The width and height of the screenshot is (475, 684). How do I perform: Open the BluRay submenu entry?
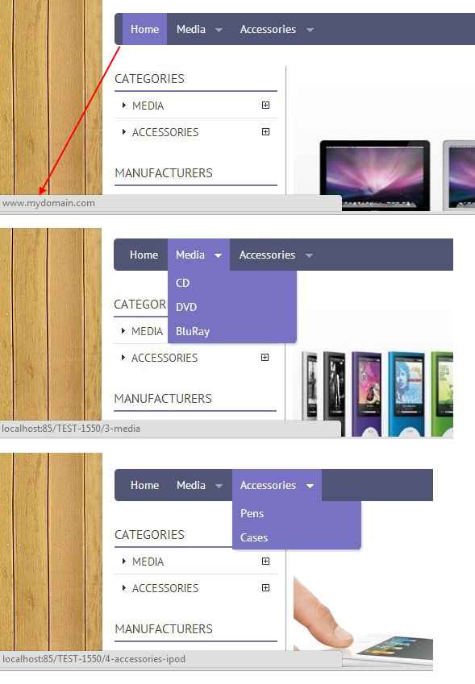pos(193,331)
